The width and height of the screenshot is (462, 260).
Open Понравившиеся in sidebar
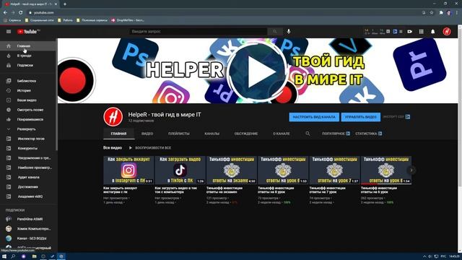[x=28, y=119]
